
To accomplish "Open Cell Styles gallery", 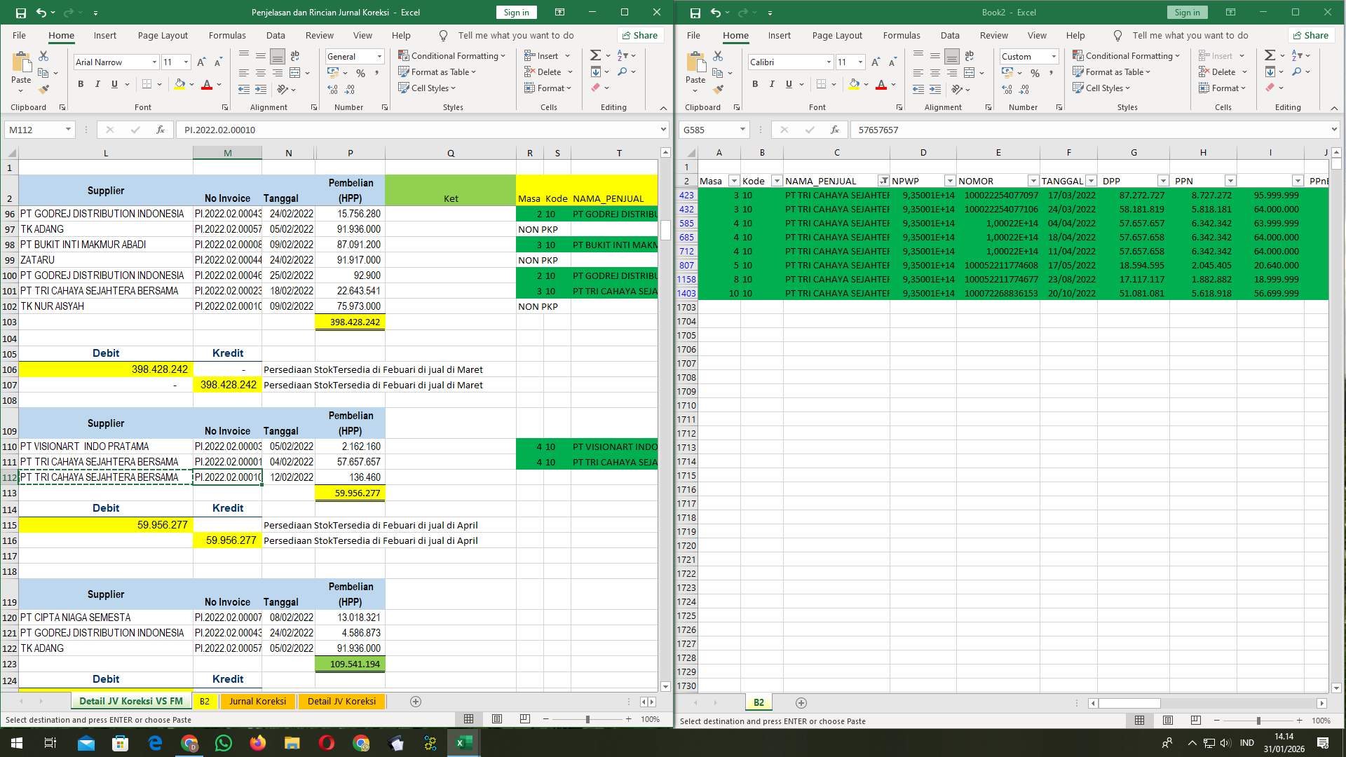I will pyautogui.click(x=428, y=88).
